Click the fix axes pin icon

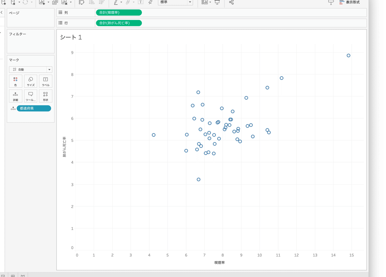coord(150,2)
